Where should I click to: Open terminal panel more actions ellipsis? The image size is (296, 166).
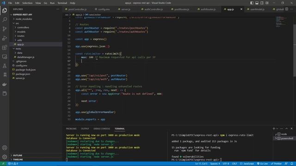(282, 129)
